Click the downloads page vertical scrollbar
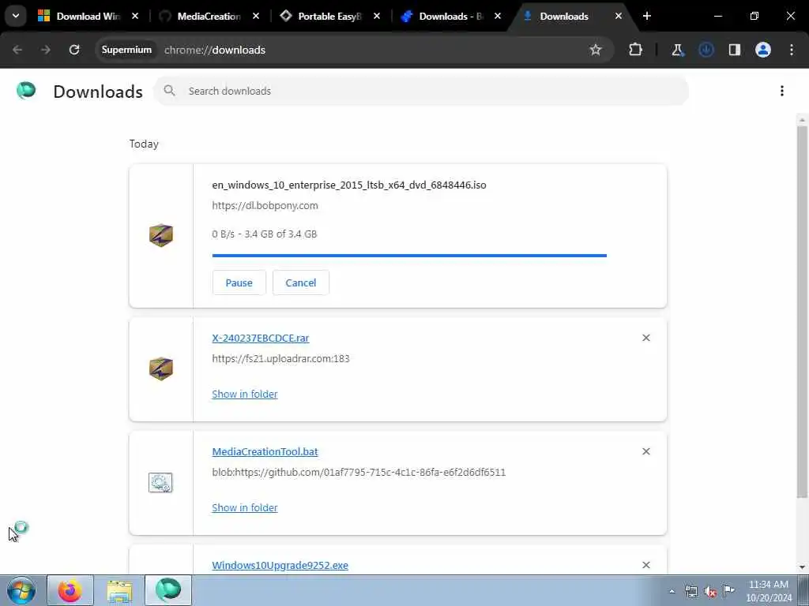809x606 pixels. 802,312
